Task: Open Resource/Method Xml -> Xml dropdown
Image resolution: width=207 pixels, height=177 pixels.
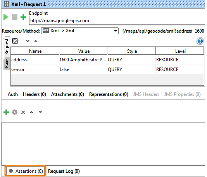Action: (x=80, y=31)
